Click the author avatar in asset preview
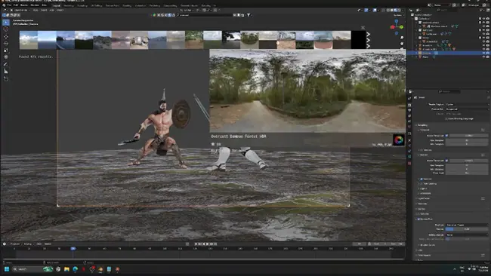The image size is (491, 276). 399,140
